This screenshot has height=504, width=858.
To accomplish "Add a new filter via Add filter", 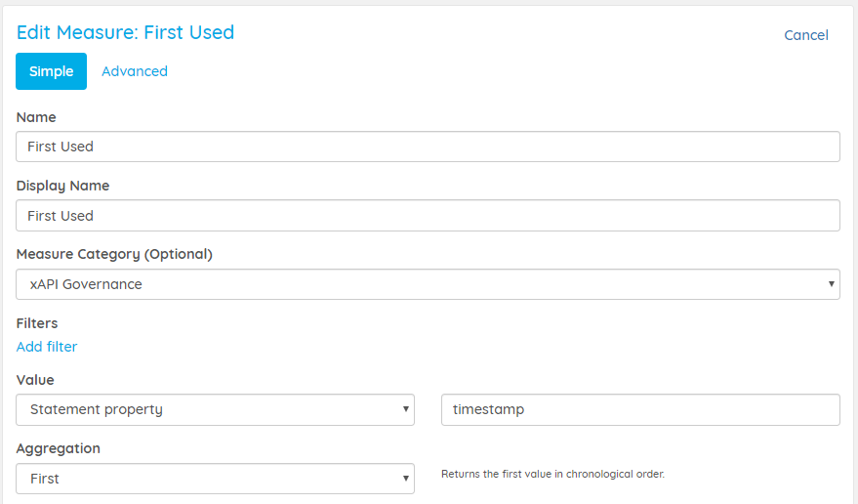I will pyautogui.click(x=47, y=347).
